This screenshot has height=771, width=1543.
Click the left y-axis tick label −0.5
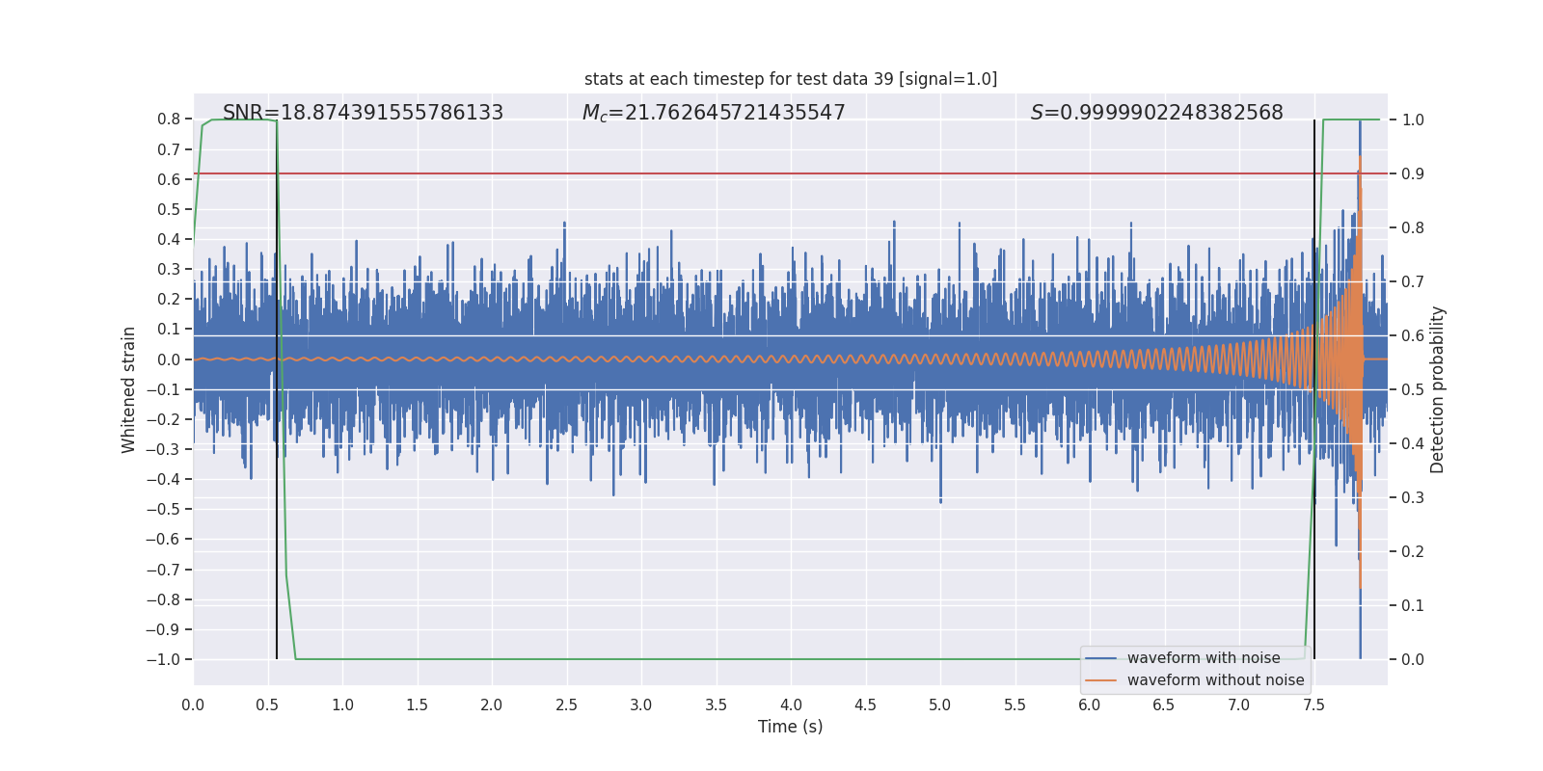click(x=163, y=509)
